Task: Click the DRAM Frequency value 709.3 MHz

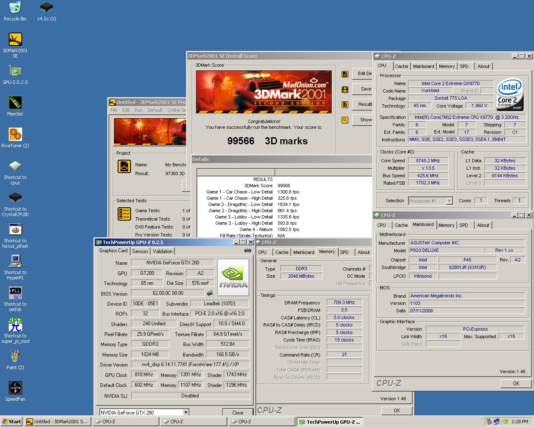Action: [344, 302]
